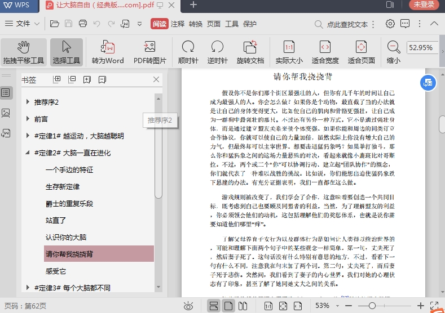Open bookmarks panel icon in left sidebar
Image resolution: width=445 pixels, height=313 pixels.
tap(6, 93)
